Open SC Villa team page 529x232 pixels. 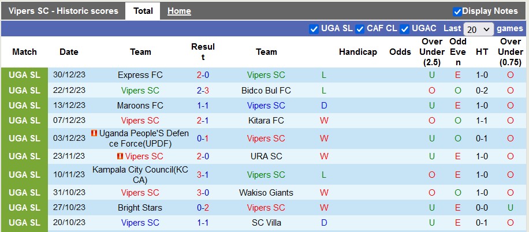266,223
